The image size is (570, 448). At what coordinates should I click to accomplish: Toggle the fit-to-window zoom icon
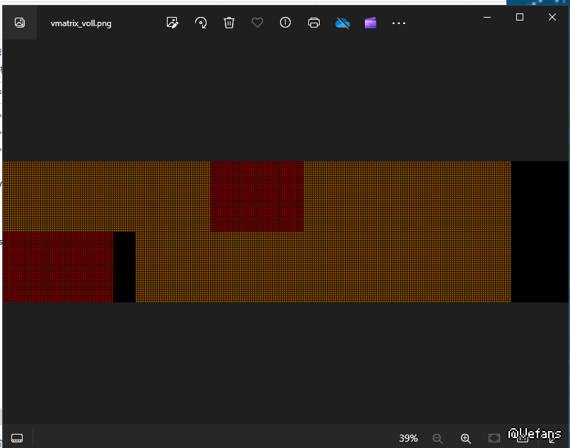[x=494, y=438]
